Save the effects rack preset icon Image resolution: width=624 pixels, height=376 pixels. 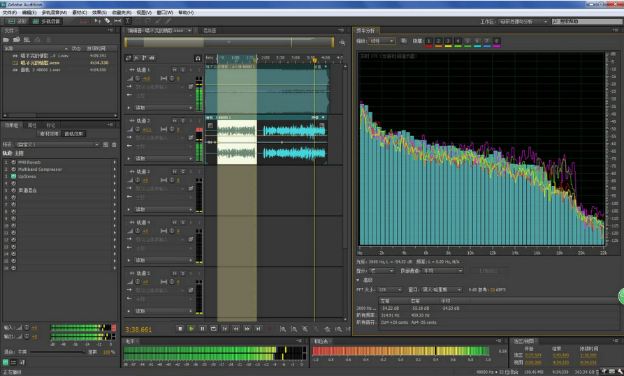click(x=106, y=144)
